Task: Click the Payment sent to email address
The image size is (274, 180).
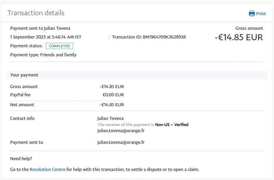Action: 121,142
